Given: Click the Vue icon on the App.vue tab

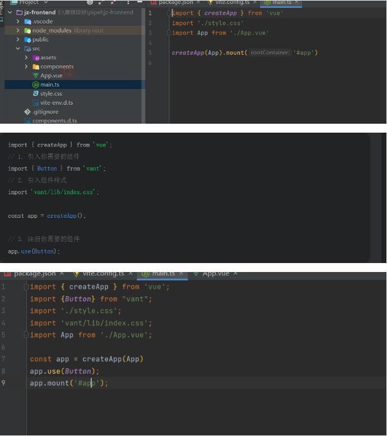Looking at the screenshot, I should coord(196,274).
